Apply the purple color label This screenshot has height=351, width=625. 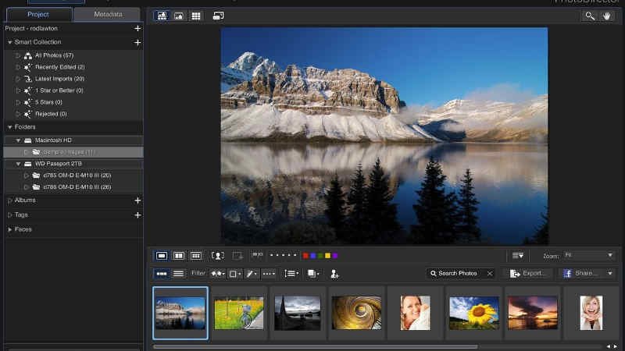pyautogui.click(x=335, y=256)
